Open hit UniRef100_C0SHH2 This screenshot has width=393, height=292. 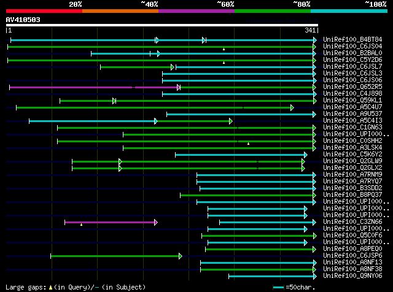click(352, 141)
